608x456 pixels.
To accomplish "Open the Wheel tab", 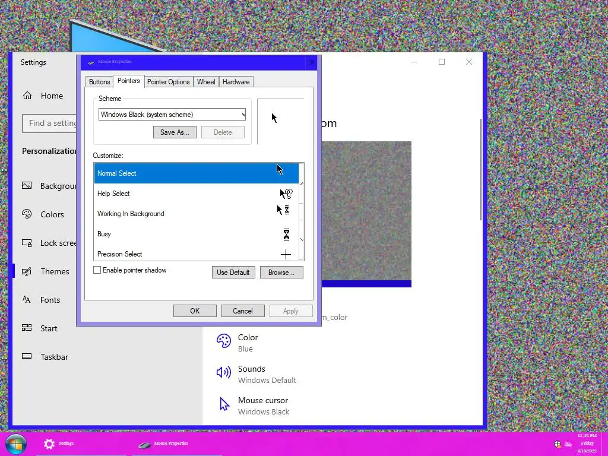I will [206, 82].
